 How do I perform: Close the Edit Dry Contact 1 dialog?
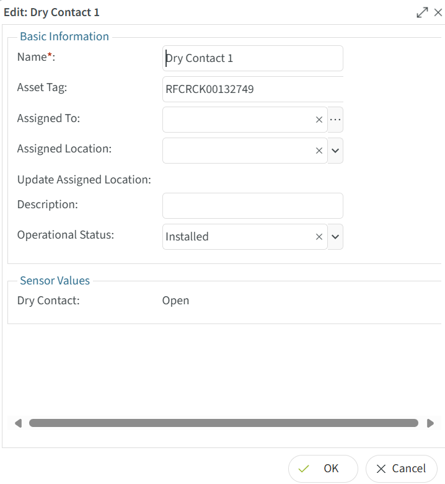pos(438,12)
